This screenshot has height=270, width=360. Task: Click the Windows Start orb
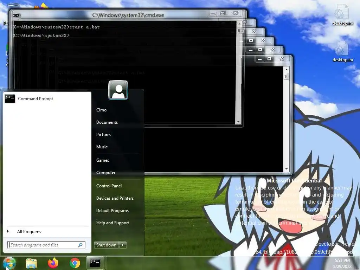[x=9, y=263]
